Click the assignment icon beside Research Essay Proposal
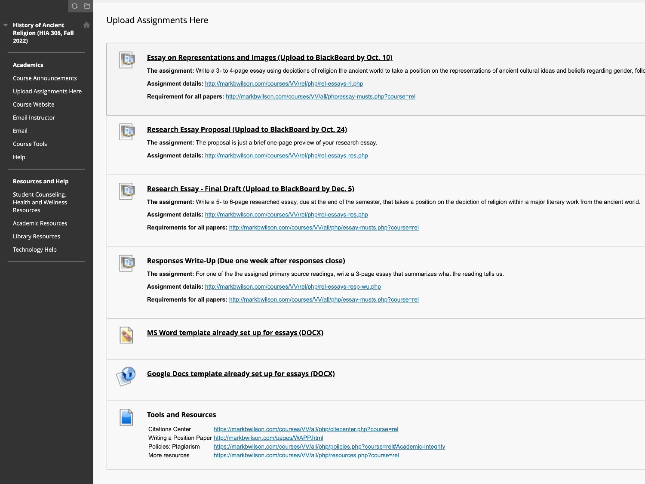The image size is (645, 484). [x=127, y=132]
